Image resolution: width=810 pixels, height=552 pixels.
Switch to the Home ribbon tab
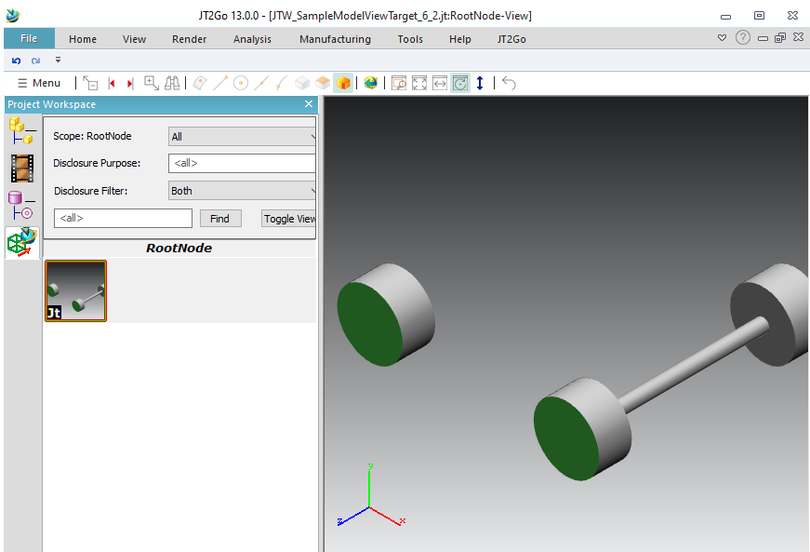[x=83, y=39]
